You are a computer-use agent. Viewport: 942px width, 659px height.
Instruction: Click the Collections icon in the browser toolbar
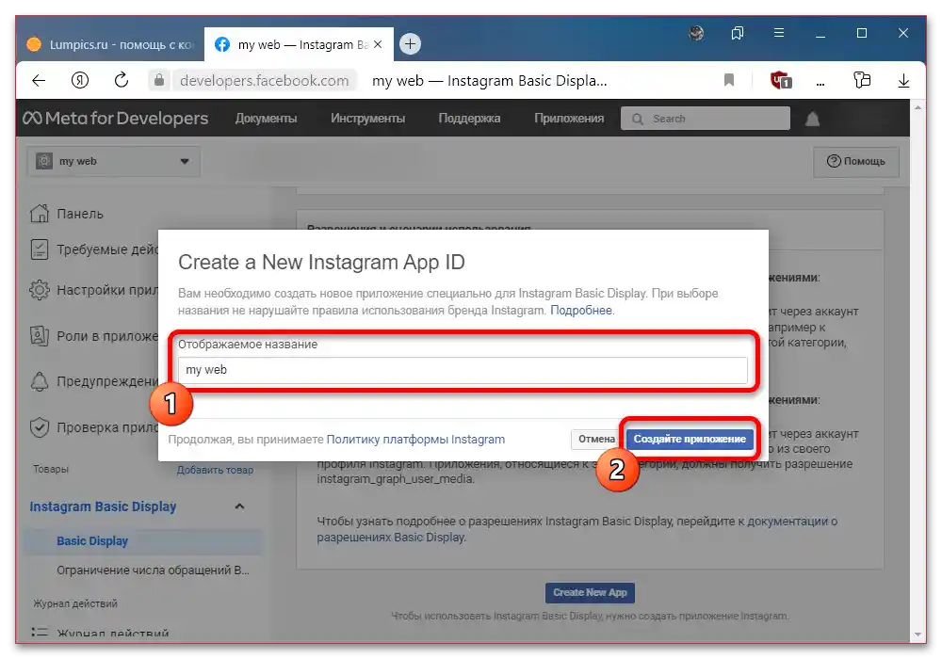(862, 80)
